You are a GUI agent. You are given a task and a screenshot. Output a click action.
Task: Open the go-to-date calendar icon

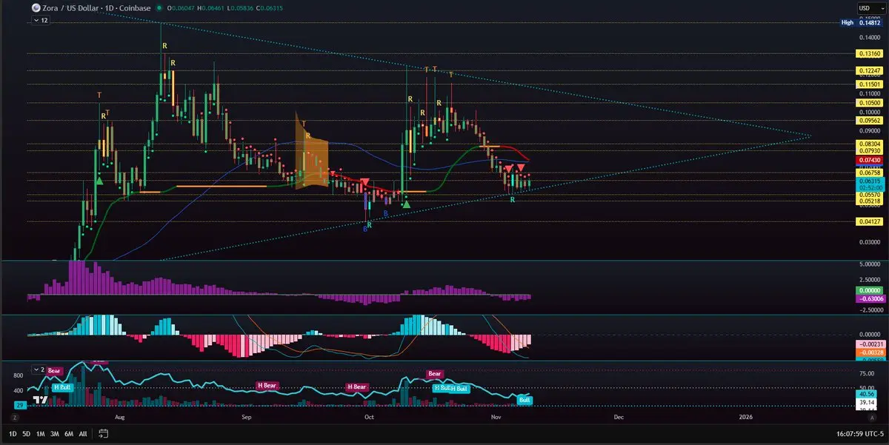tap(104, 432)
